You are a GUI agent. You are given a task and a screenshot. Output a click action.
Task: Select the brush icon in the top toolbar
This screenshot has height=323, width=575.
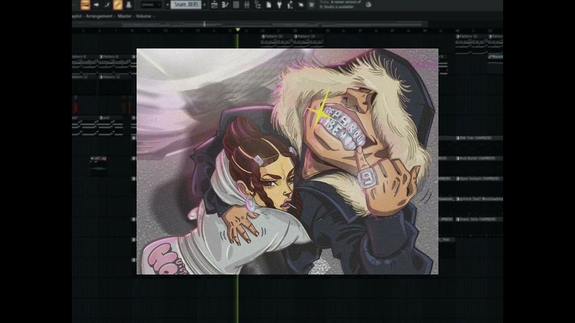[107, 4]
